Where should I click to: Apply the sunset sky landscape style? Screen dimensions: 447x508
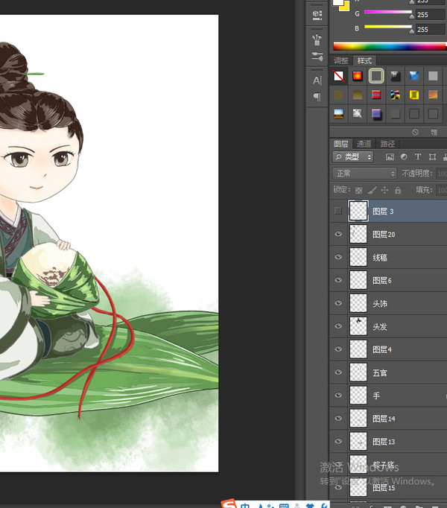[338, 114]
